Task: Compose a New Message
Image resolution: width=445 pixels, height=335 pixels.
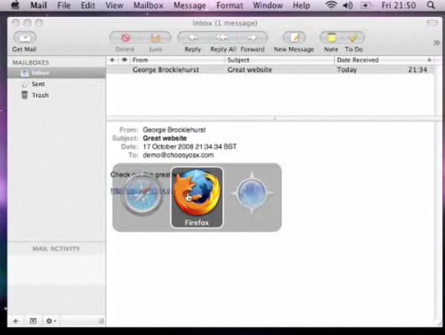Action: tap(294, 37)
